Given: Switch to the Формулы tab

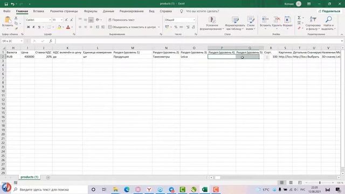Looking at the screenshot, I should pyautogui.click(x=91, y=11).
